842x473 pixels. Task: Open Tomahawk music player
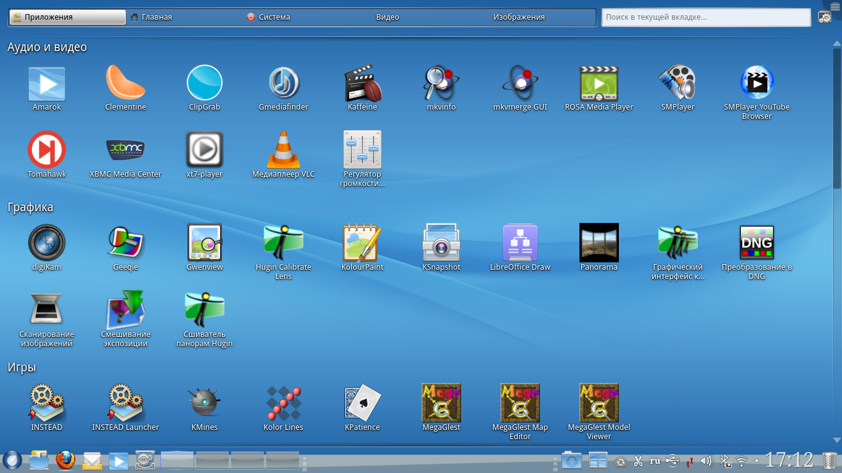tap(47, 151)
